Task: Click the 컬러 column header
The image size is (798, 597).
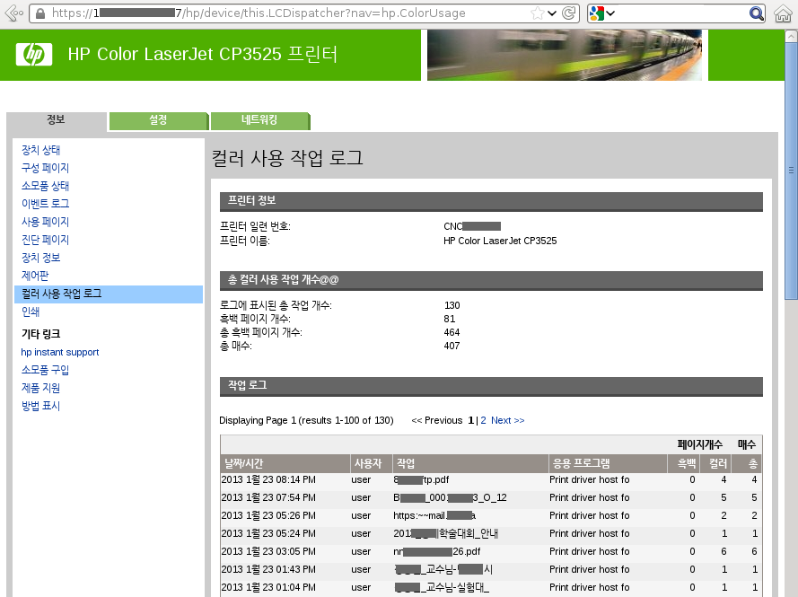Action: (716, 463)
